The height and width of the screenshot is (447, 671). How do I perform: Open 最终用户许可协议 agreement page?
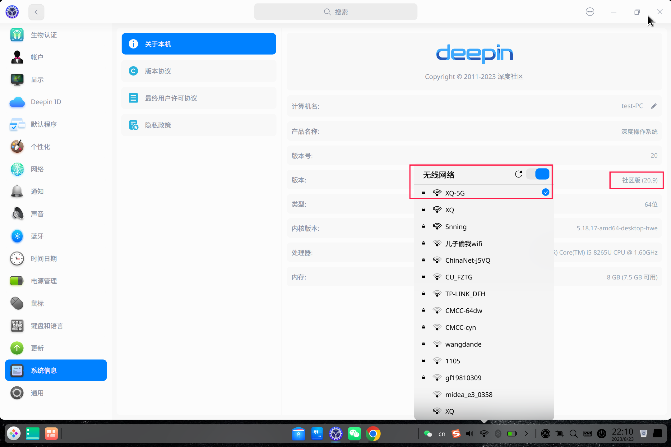198,98
